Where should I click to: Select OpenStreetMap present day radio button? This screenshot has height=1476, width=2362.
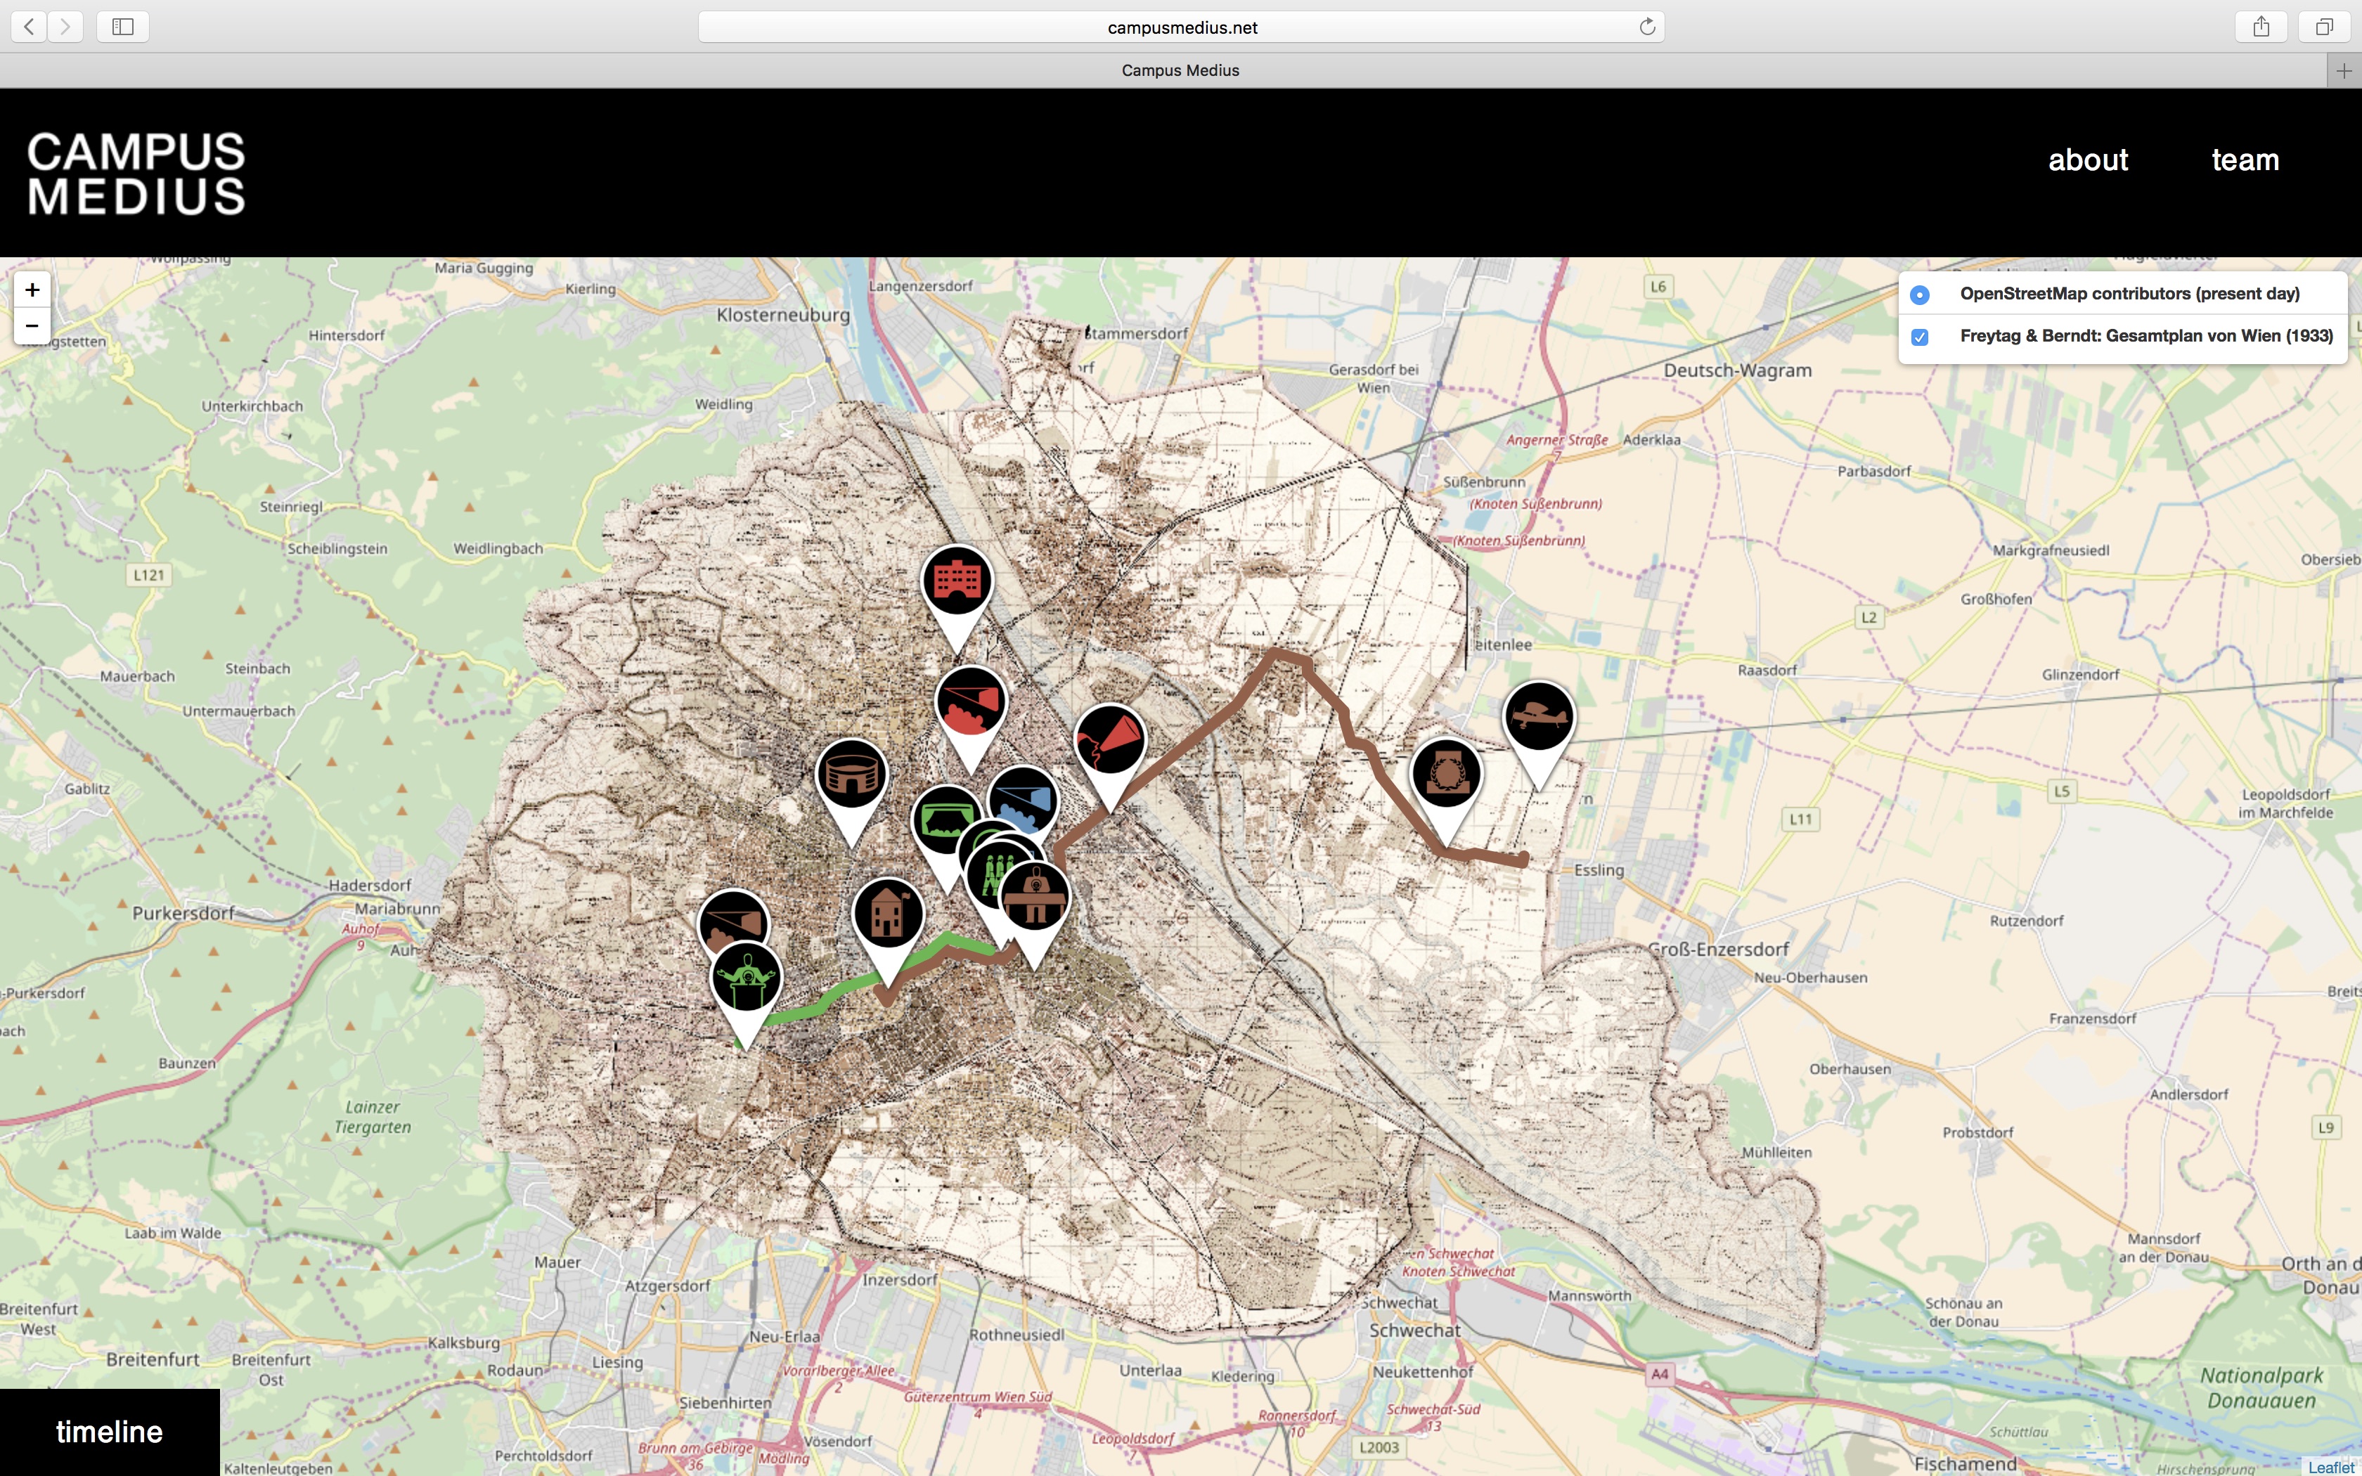1919,294
